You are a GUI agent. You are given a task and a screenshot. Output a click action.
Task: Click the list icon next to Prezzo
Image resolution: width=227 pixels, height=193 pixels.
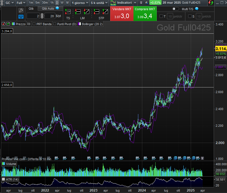29,24
